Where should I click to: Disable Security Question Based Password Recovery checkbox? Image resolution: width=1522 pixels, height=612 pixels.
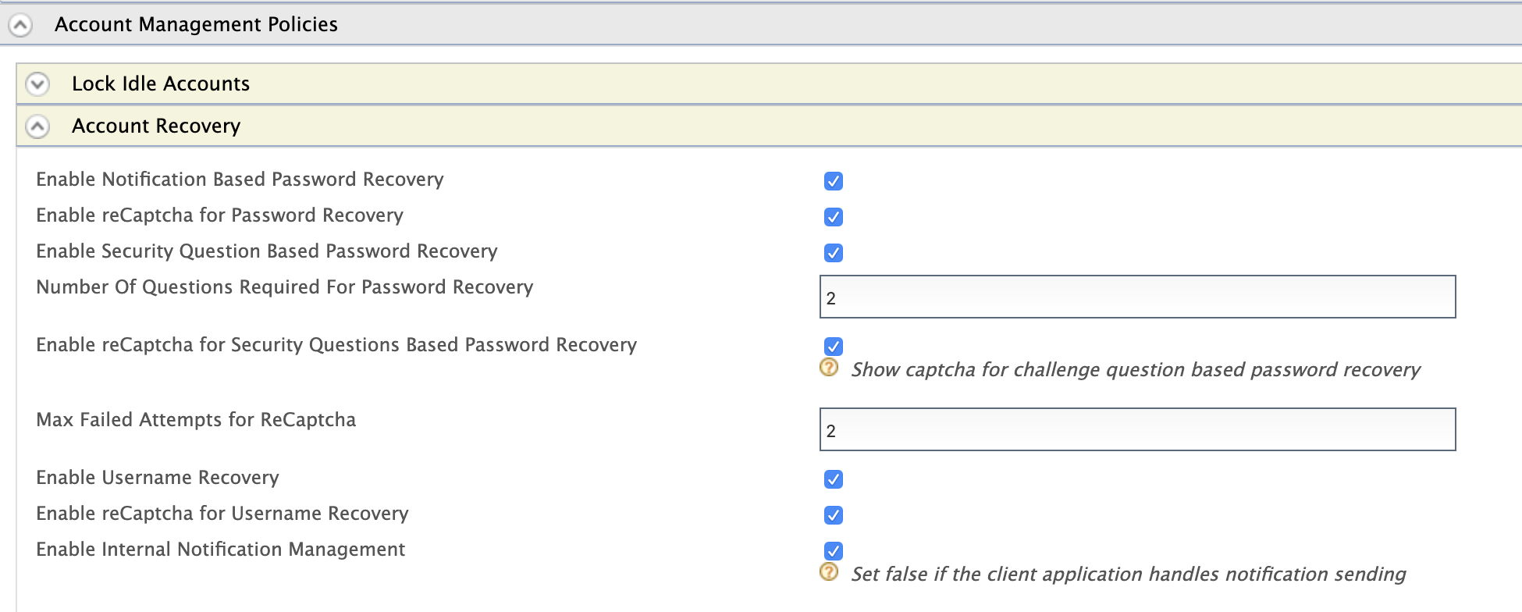[834, 253]
